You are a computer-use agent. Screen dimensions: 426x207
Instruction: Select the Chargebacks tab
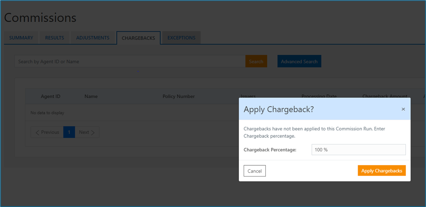[138, 38]
